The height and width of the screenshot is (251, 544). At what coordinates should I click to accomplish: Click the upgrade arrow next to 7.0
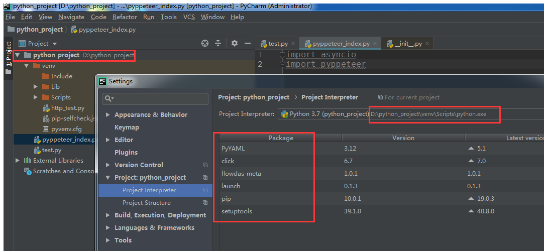(x=471, y=161)
